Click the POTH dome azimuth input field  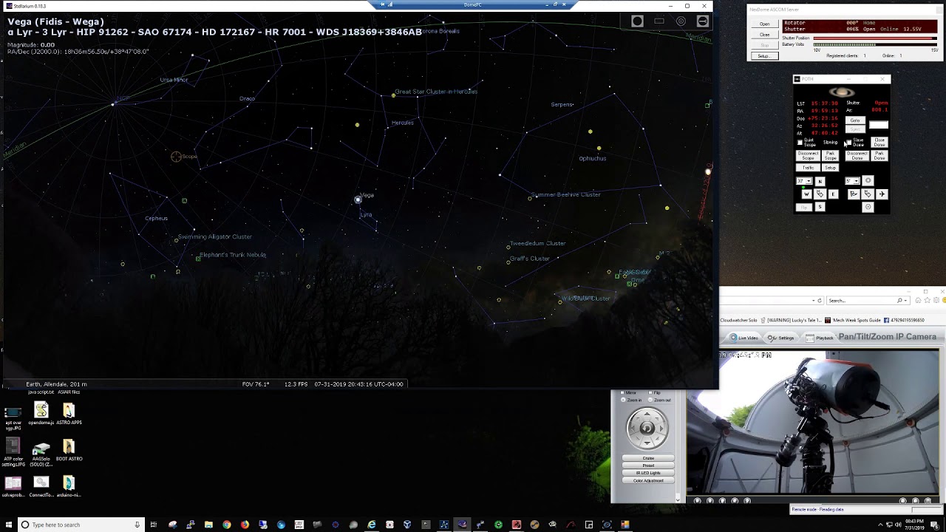point(879,125)
